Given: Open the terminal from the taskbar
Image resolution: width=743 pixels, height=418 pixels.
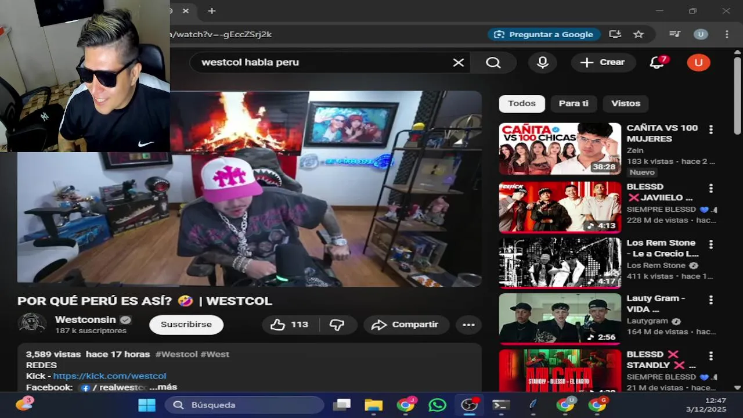Looking at the screenshot, I should (501, 405).
